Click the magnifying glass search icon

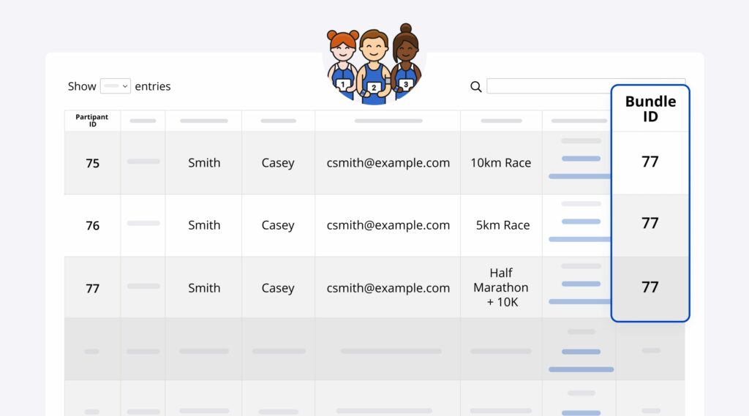pos(475,86)
